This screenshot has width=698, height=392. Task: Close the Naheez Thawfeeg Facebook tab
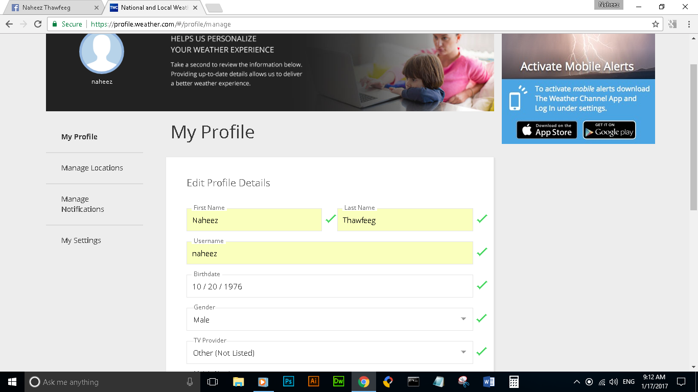(x=97, y=8)
